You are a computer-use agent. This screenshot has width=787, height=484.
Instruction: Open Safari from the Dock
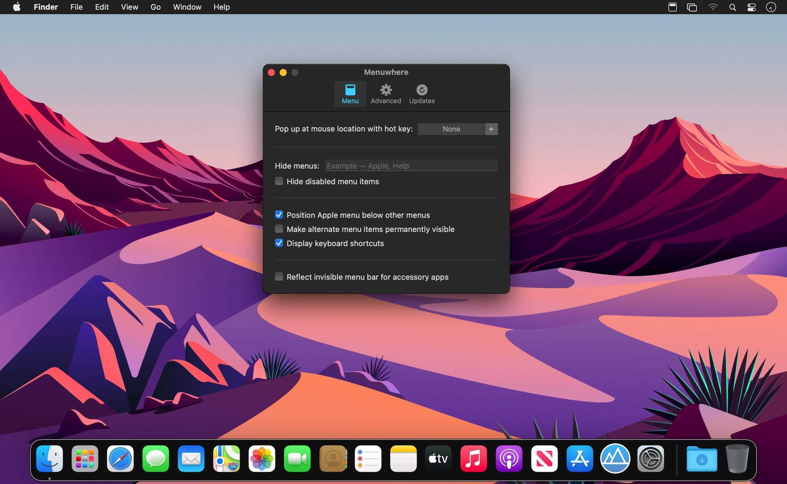pyautogui.click(x=120, y=457)
